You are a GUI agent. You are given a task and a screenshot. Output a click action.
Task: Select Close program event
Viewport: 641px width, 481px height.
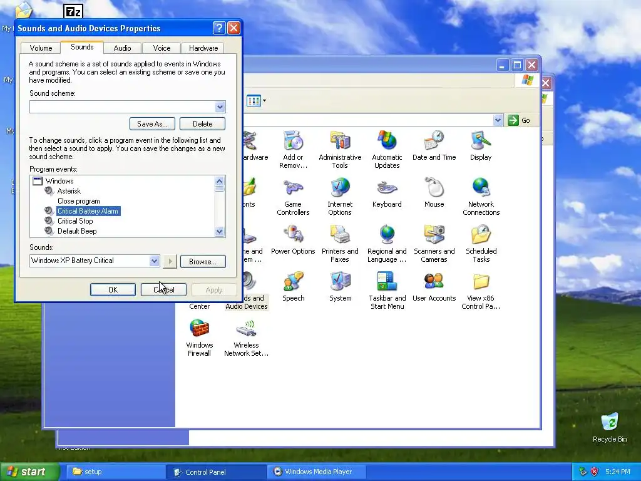(x=78, y=201)
